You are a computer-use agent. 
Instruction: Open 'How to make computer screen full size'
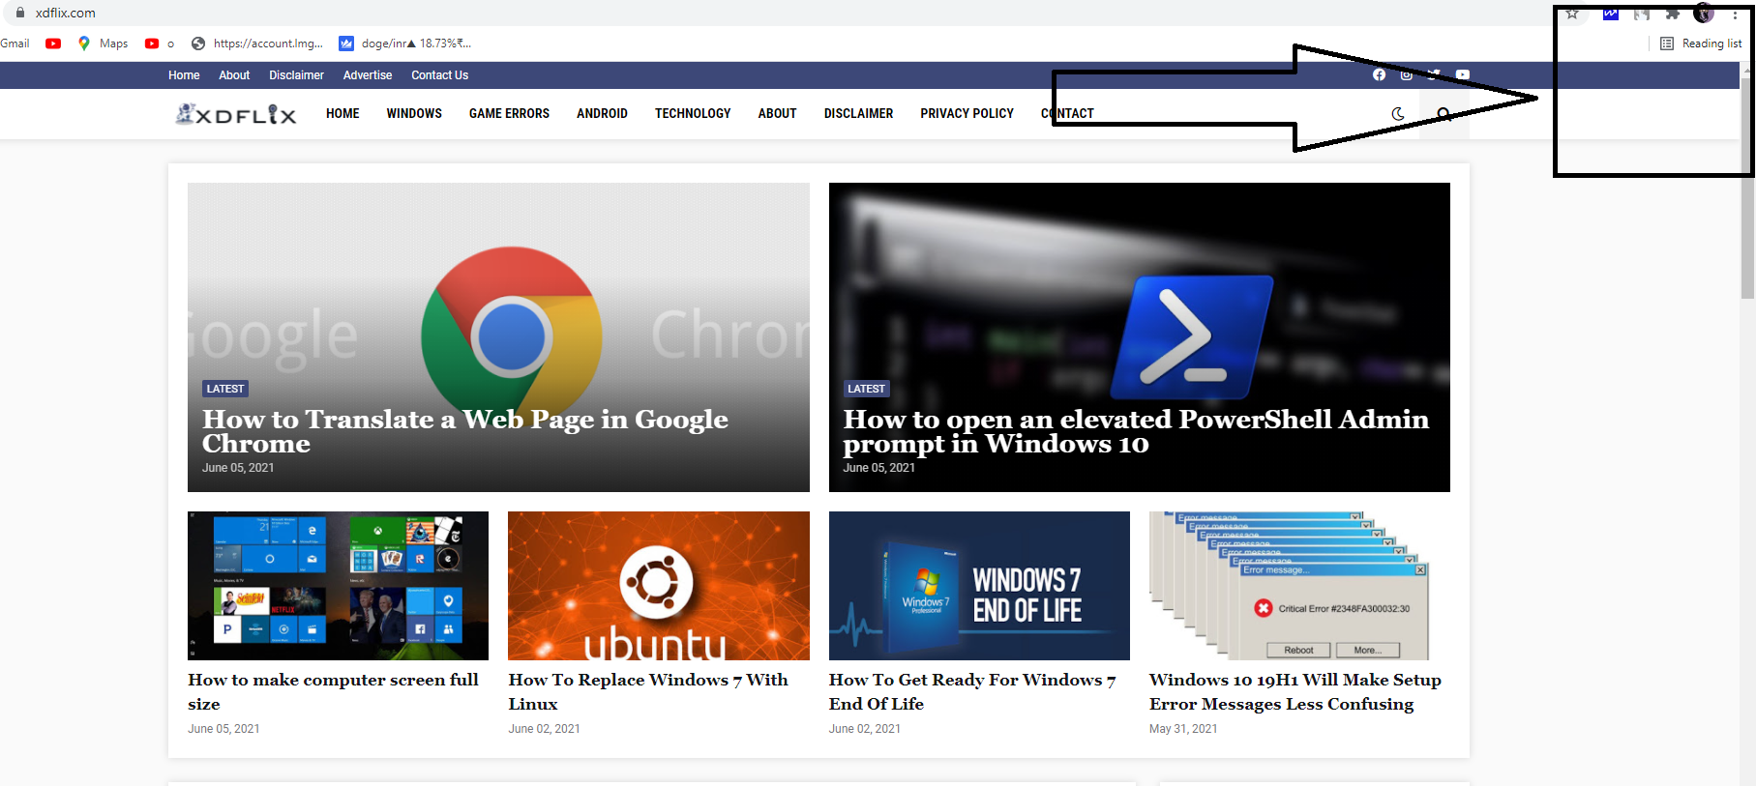[333, 692]
